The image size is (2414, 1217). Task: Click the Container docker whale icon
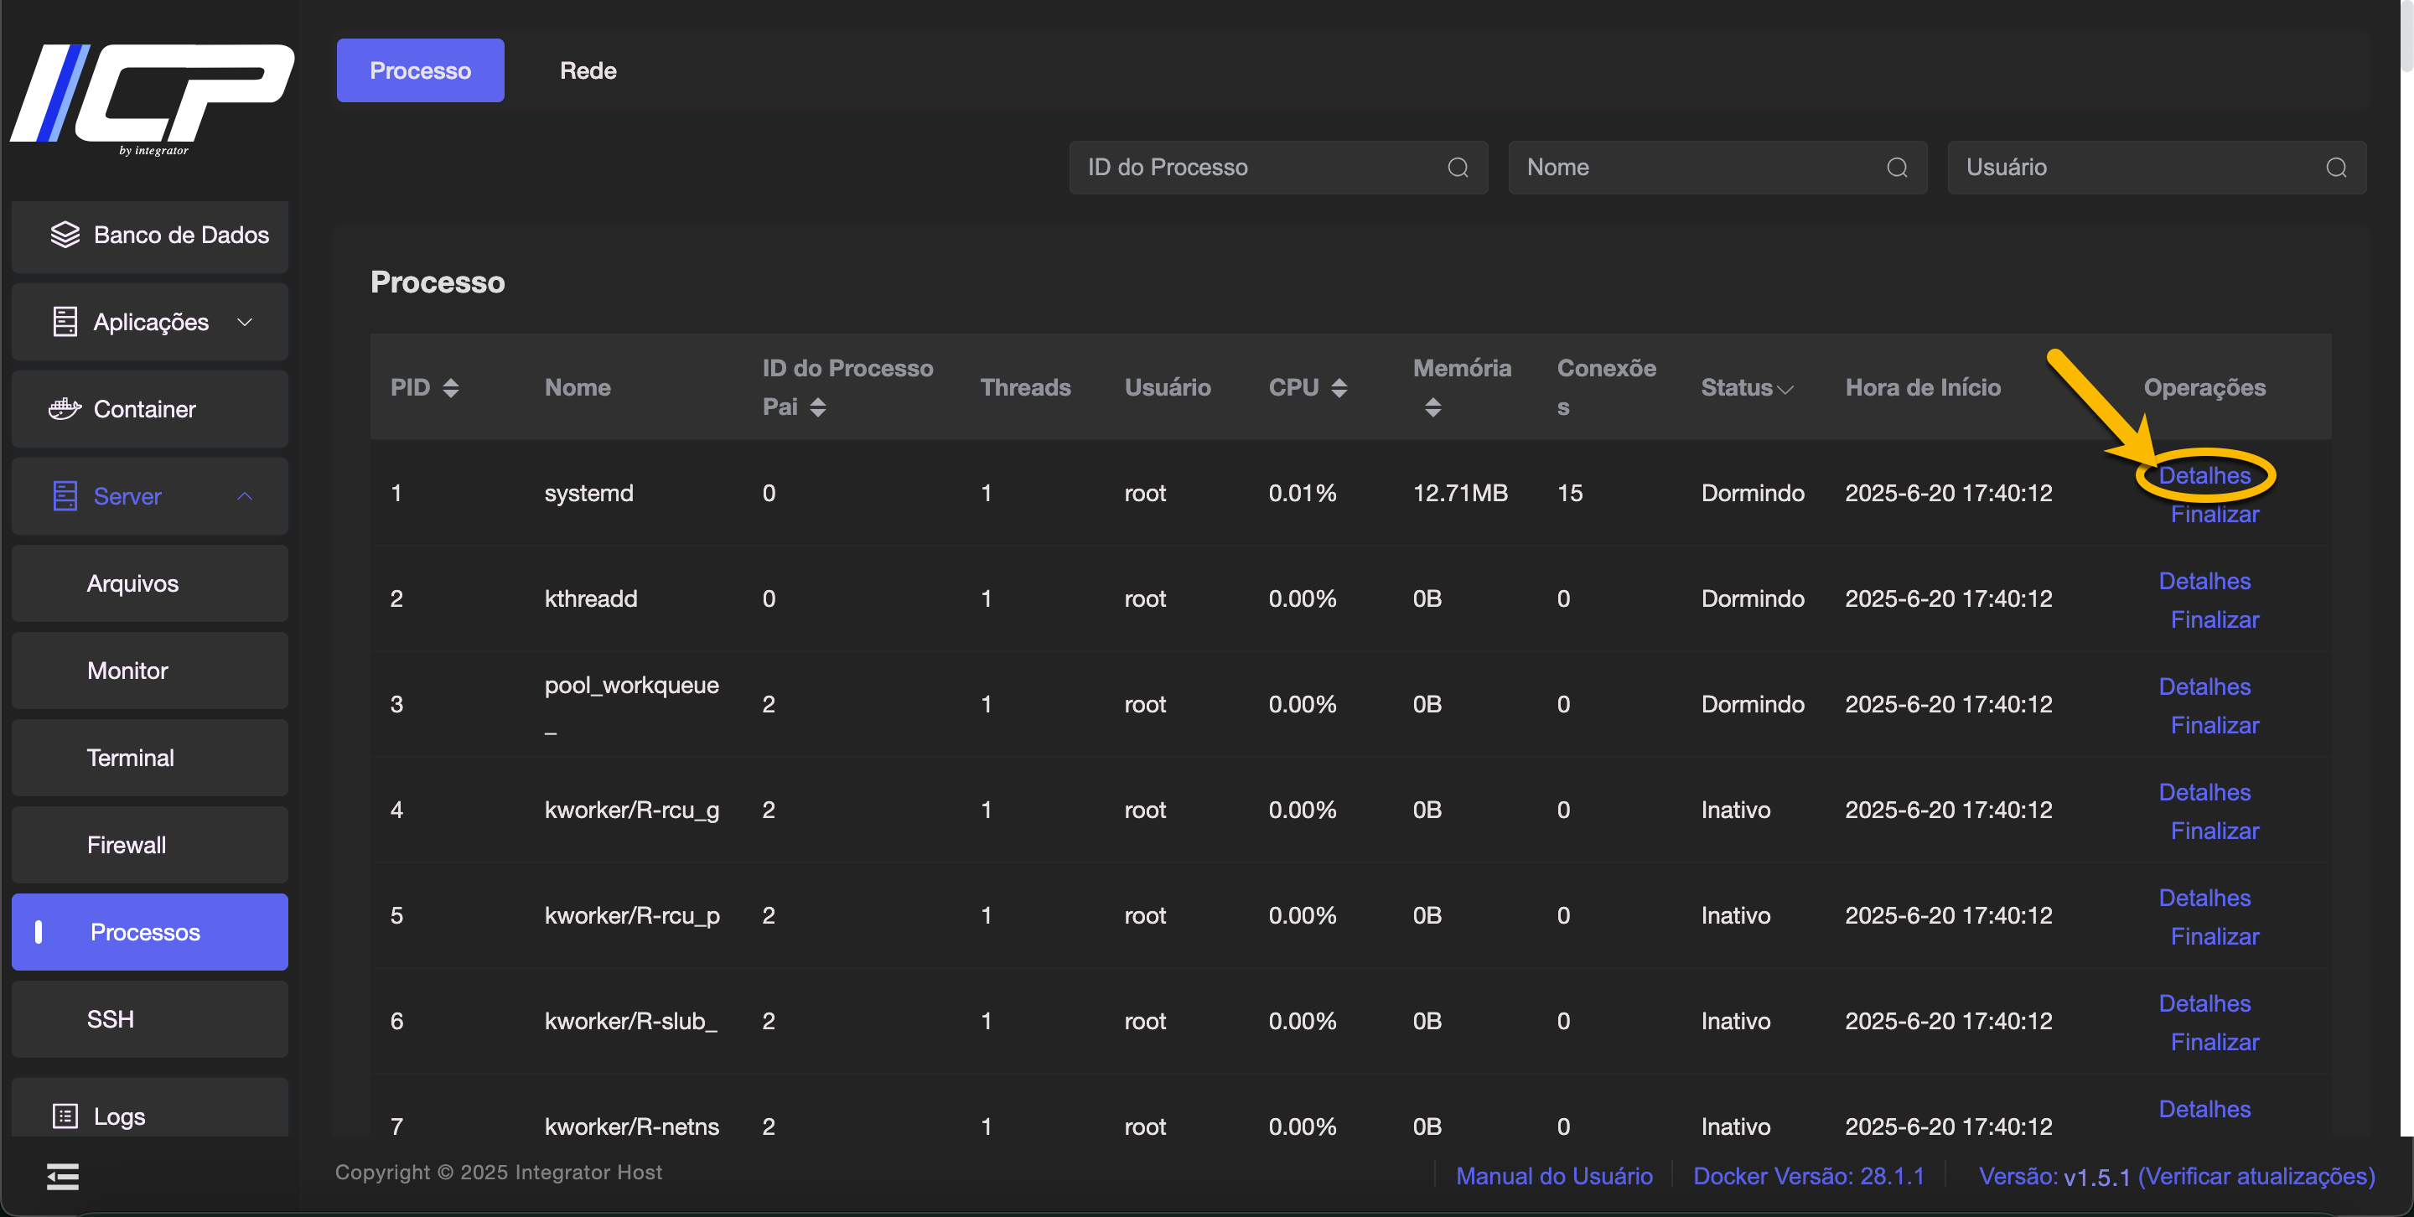[x=65, y=409]
